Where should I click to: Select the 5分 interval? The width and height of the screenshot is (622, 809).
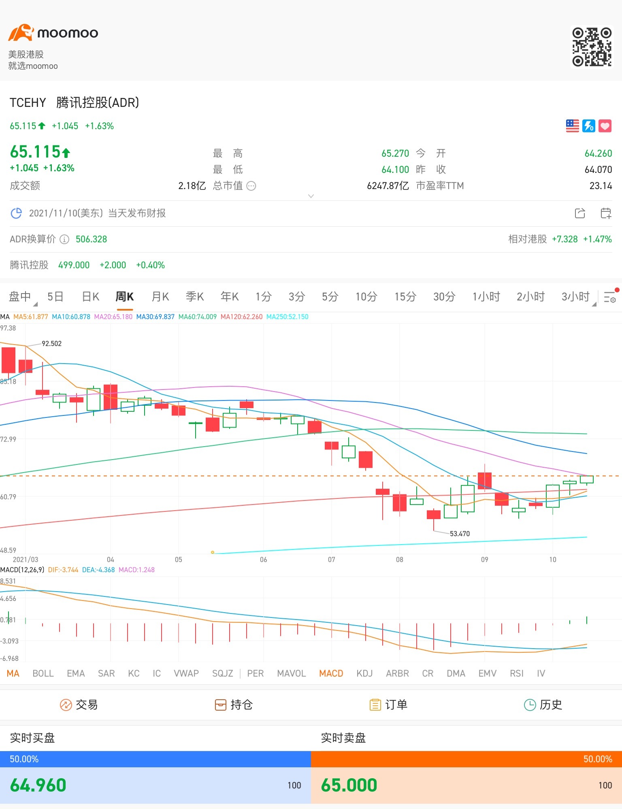(330, 297)
